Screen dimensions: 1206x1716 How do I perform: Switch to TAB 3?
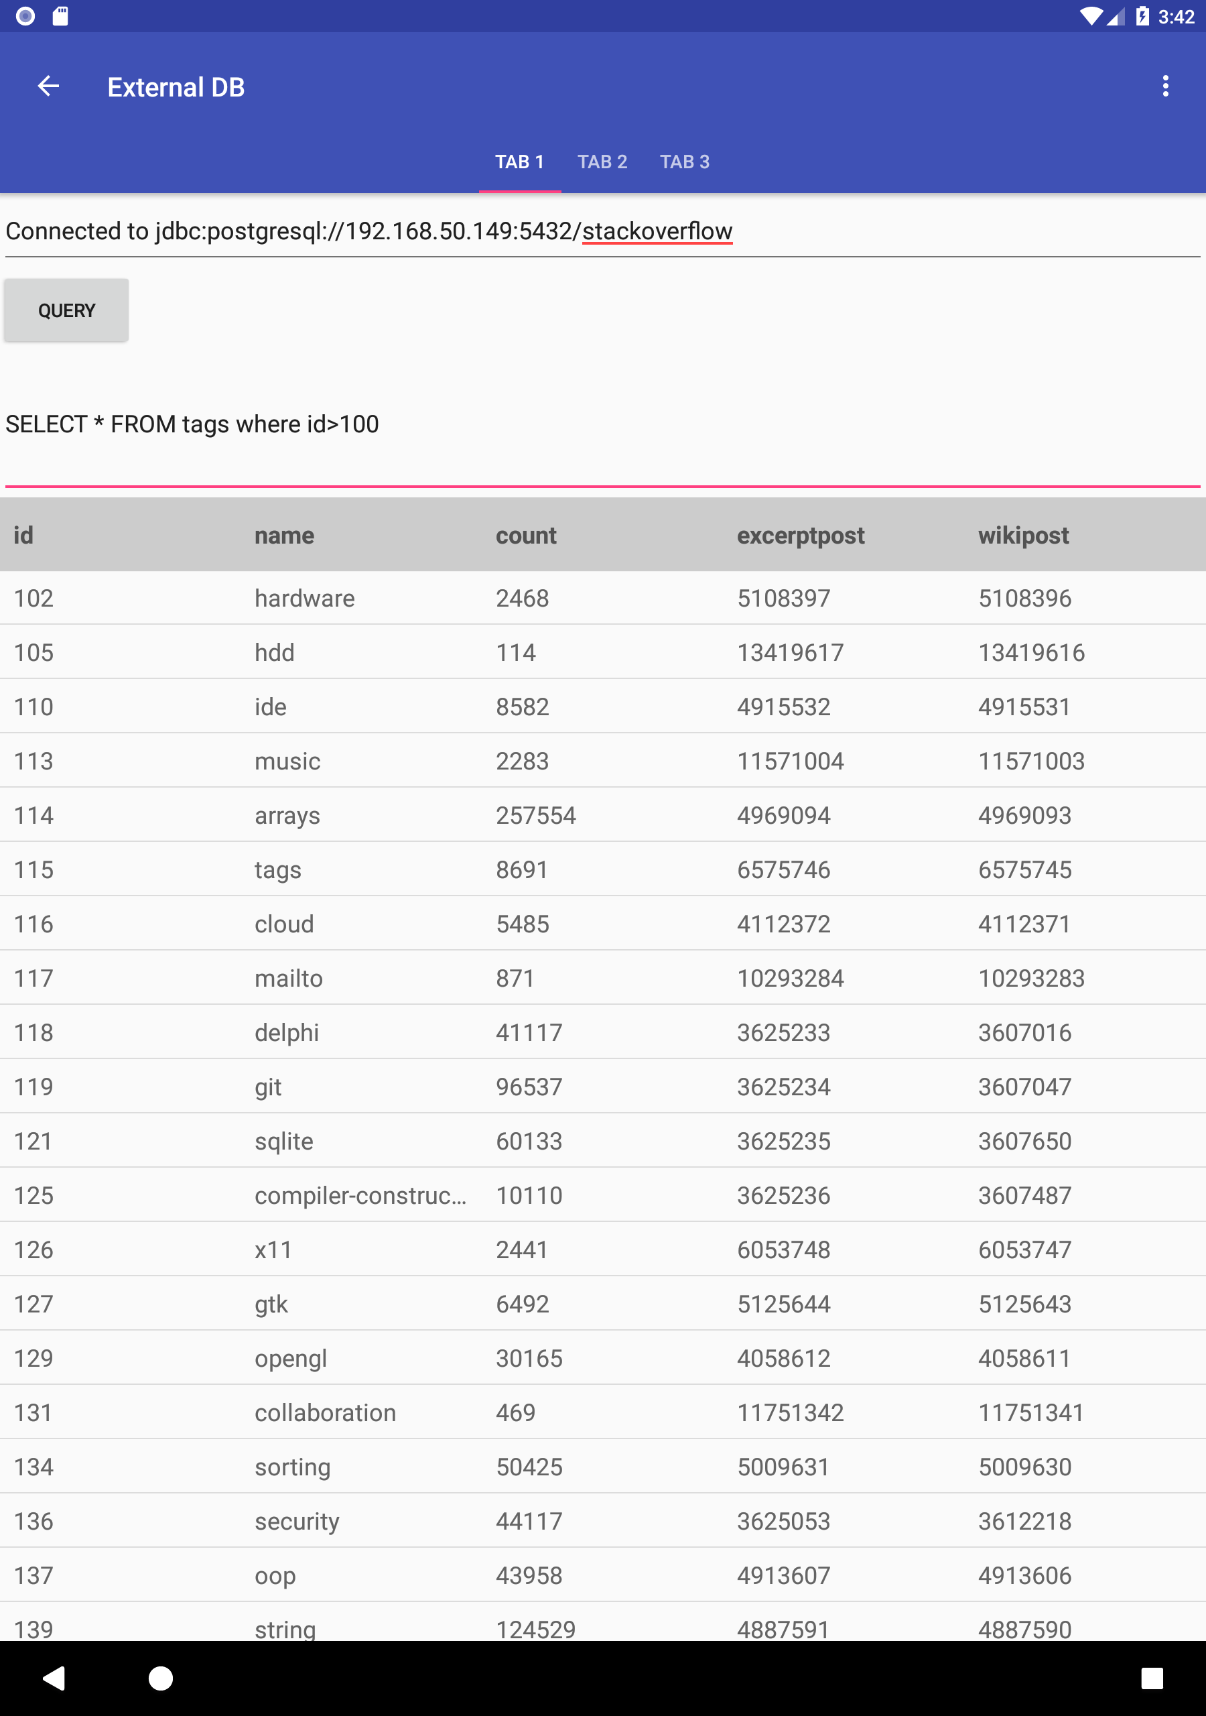pos(685,162)
